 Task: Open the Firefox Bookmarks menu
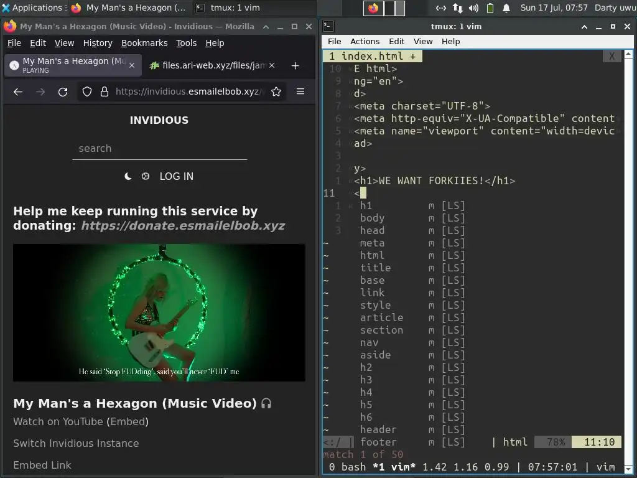click(x=144, y=43)
